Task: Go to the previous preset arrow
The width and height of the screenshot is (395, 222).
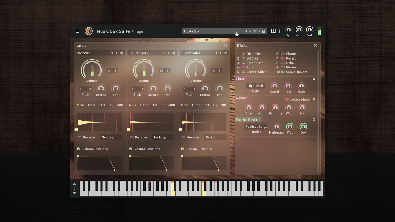Action: 246,31
